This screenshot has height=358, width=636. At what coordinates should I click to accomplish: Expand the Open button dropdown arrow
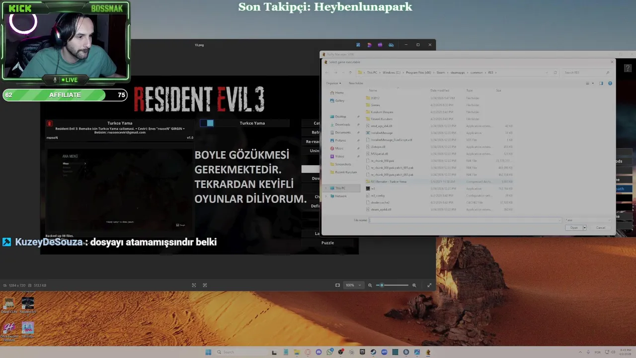pos(585,228)
